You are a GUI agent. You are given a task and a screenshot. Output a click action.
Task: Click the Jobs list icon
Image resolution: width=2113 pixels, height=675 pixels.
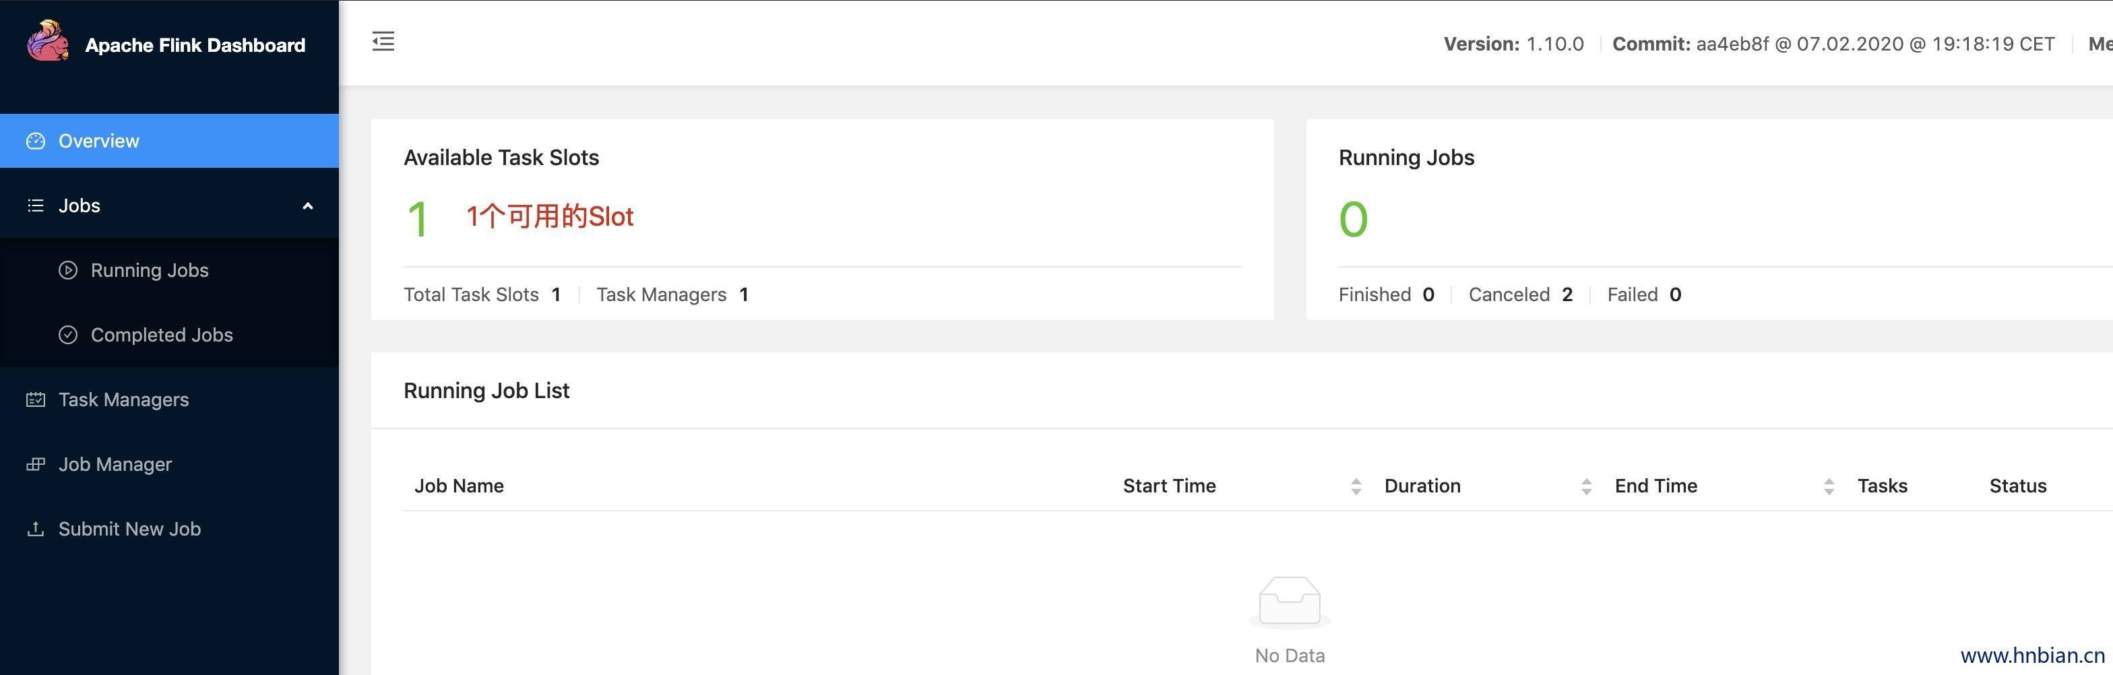35,206
